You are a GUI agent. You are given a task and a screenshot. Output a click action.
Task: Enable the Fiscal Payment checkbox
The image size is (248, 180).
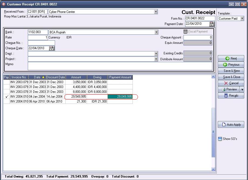(185, 32)
